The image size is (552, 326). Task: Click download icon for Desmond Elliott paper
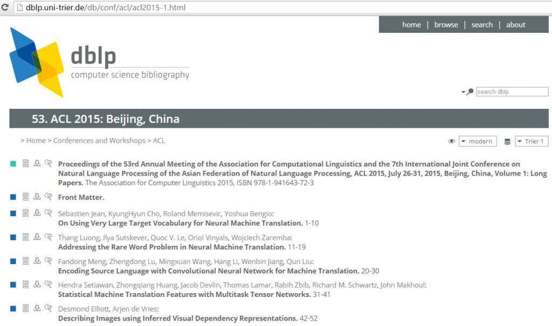tap(37, 308)
